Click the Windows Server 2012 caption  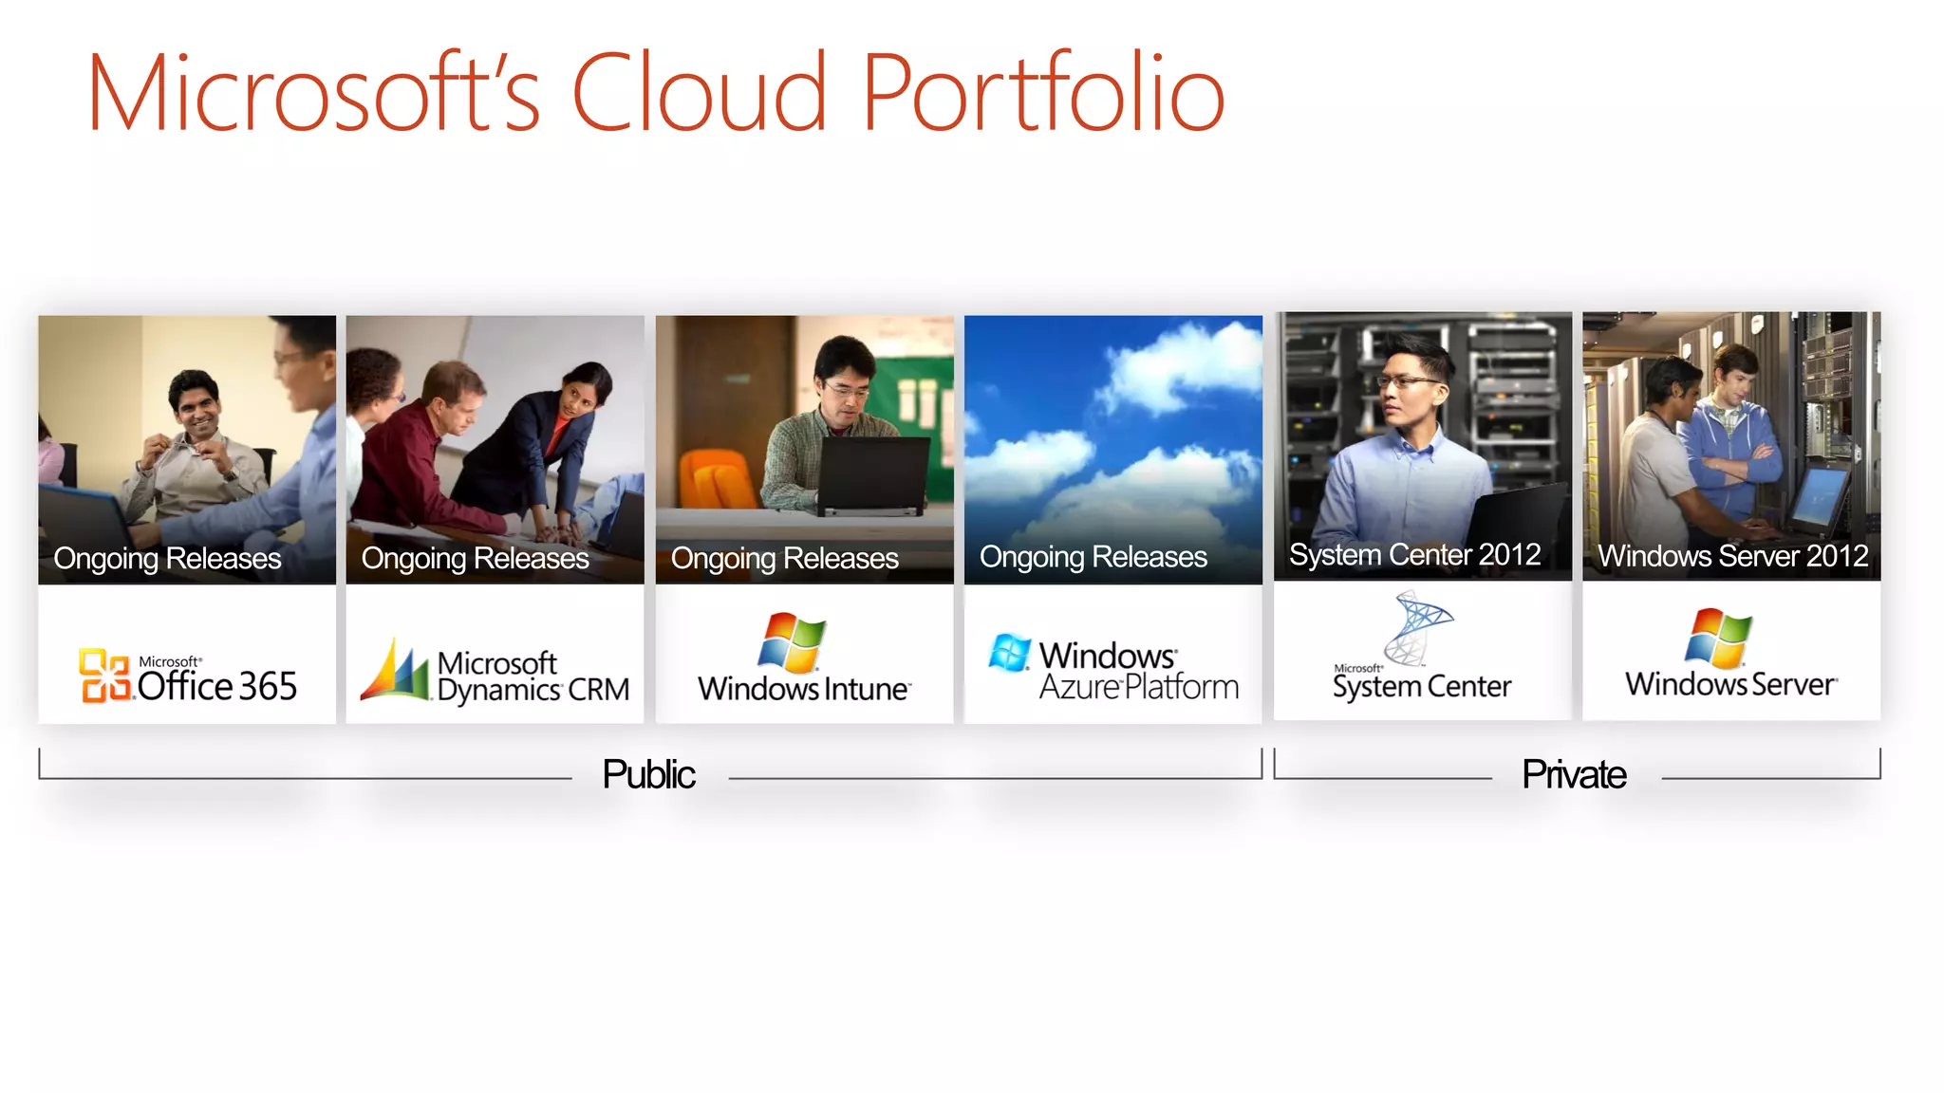pyautogui.click(x=1732, y=556)
